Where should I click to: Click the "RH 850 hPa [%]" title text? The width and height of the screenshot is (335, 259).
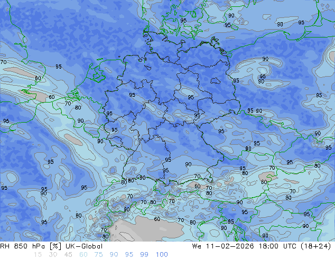pos(31,246)
